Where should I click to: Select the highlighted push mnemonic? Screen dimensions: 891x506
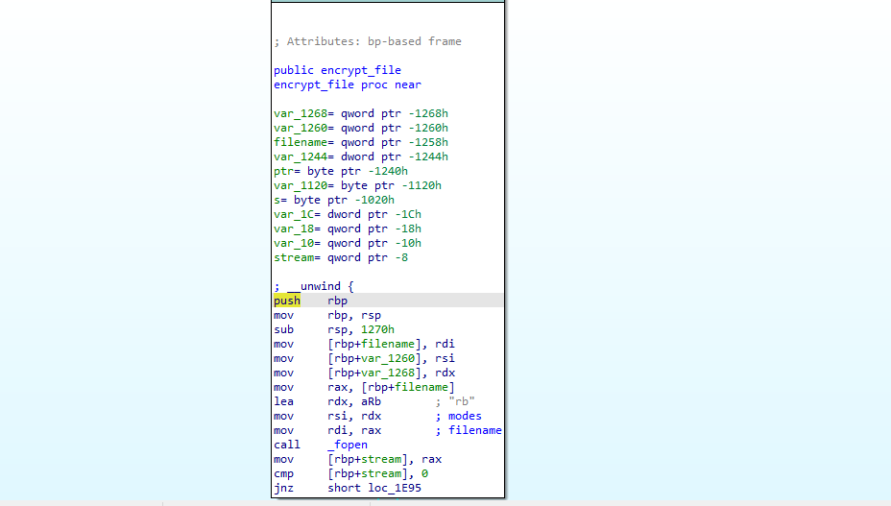tap(287, 301)
